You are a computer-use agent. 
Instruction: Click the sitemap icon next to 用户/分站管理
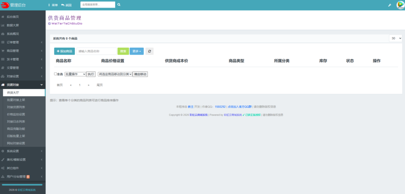[3, 177]
